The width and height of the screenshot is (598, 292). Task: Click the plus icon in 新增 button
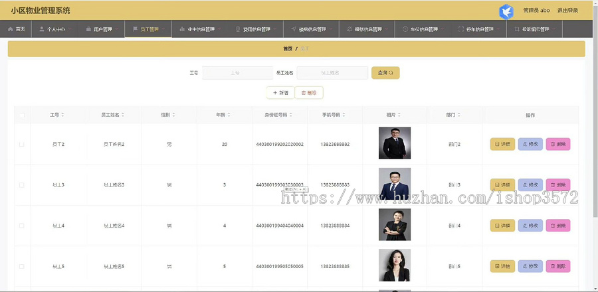tap(275, 92)
